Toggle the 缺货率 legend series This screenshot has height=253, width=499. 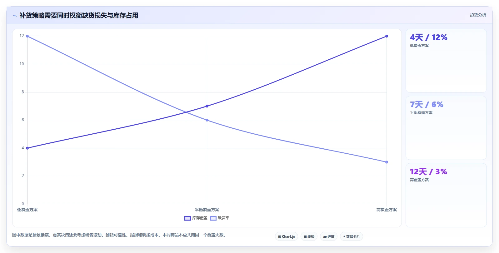click(220, 218)
